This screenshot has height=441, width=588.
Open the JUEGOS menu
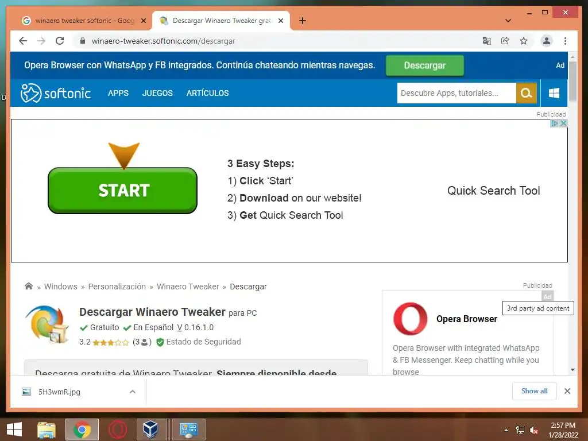157,93
